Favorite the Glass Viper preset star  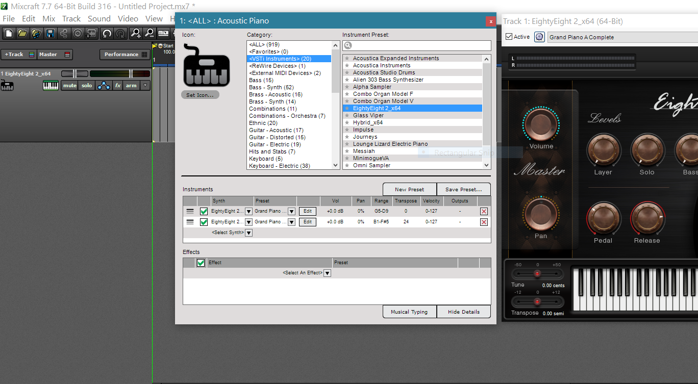point(347,115)
